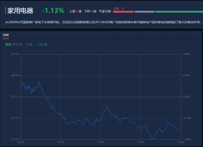The image size is (203, 147).
Task: Click the 上涨12家 count label
Action: click(75, 11)
